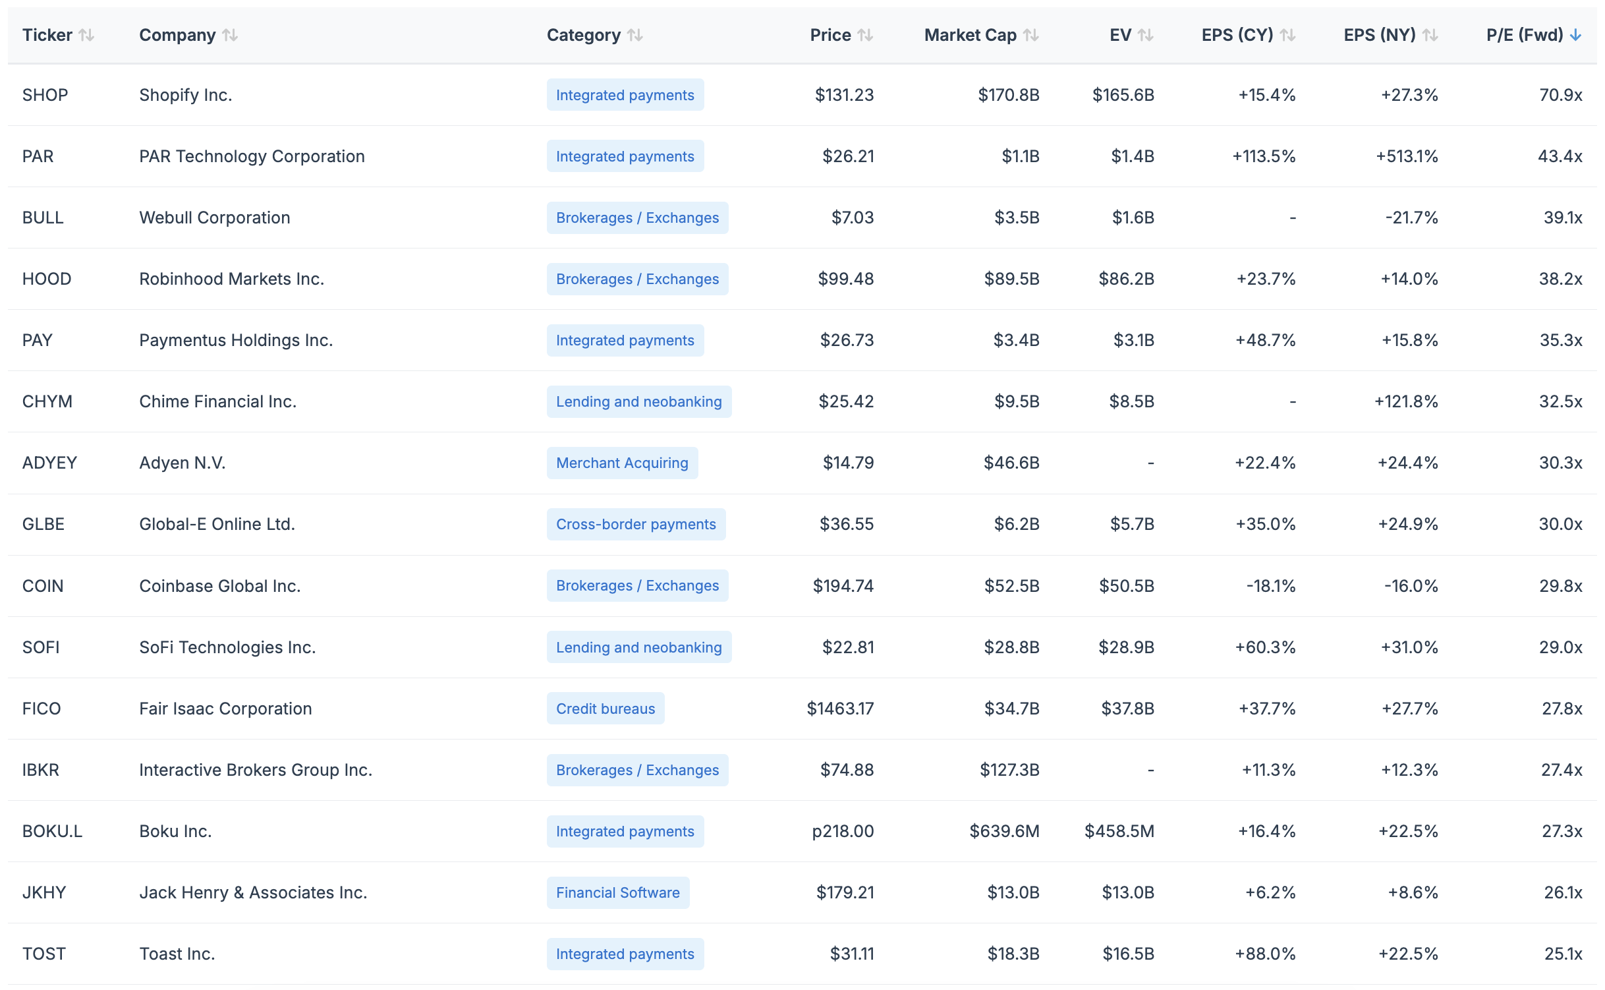Viewport: 1605px width, 990px height.
Task: Toggle the P/E (Fwd) descending sort arrow
Action: [x=1575, y=35]
